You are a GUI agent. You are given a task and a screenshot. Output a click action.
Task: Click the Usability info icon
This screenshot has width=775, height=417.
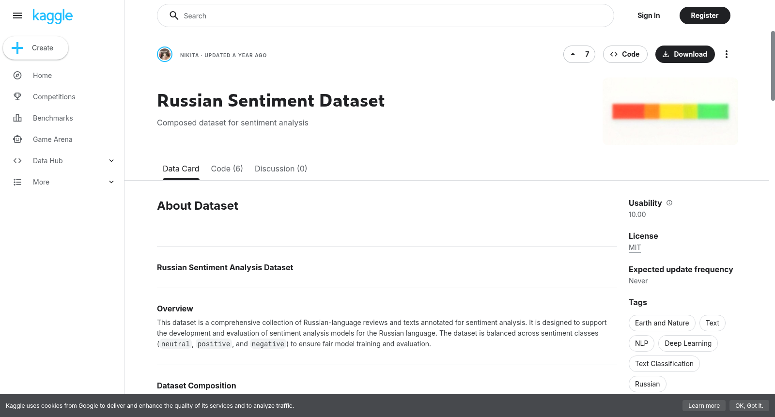[669, 203]
